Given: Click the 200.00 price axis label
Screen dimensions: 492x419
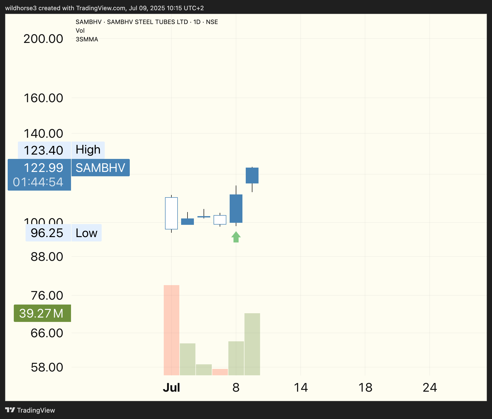Looking at the screenshot, I should click(43, 39).
